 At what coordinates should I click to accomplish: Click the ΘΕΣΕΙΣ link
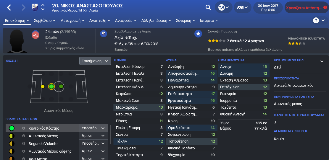12,61
